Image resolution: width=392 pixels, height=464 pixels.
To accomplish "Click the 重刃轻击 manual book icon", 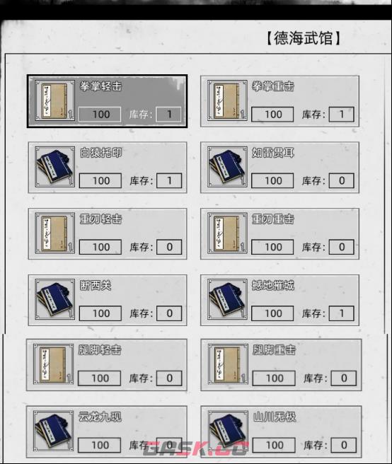I will coord(54,233).
